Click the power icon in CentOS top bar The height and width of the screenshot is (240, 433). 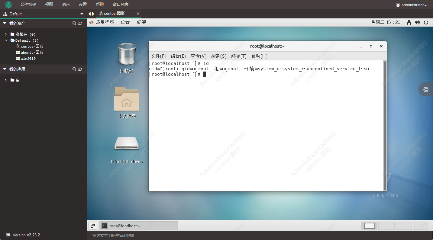click(426, 22)
